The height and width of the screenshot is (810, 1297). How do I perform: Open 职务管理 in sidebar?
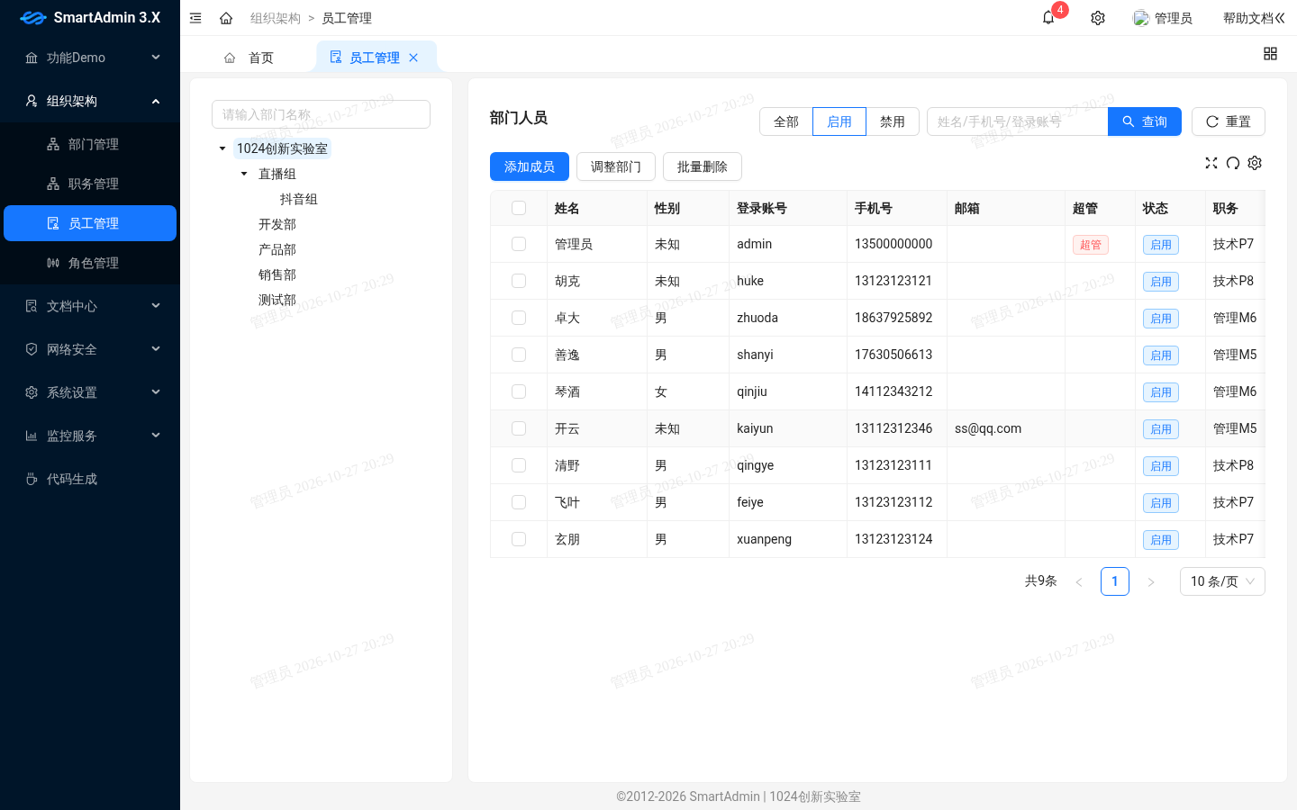coord(90,184)
